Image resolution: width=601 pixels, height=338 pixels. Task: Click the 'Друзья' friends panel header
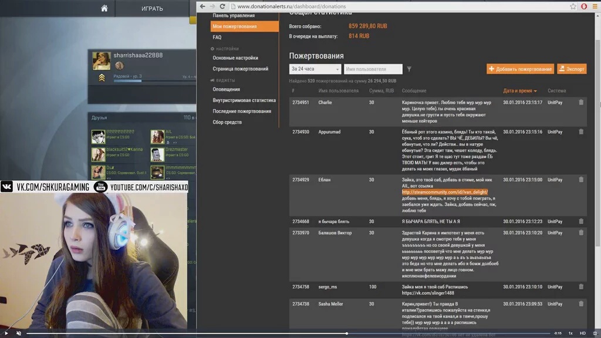(99, 117)
